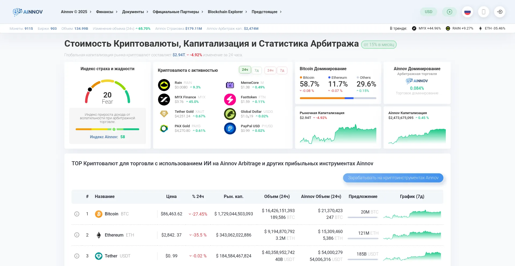
Task: Click the Индекс Ainnov slider bar
Action: point(107,129)
